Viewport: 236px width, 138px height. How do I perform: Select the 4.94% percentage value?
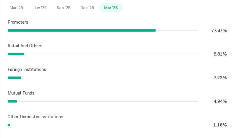point(220,101)
